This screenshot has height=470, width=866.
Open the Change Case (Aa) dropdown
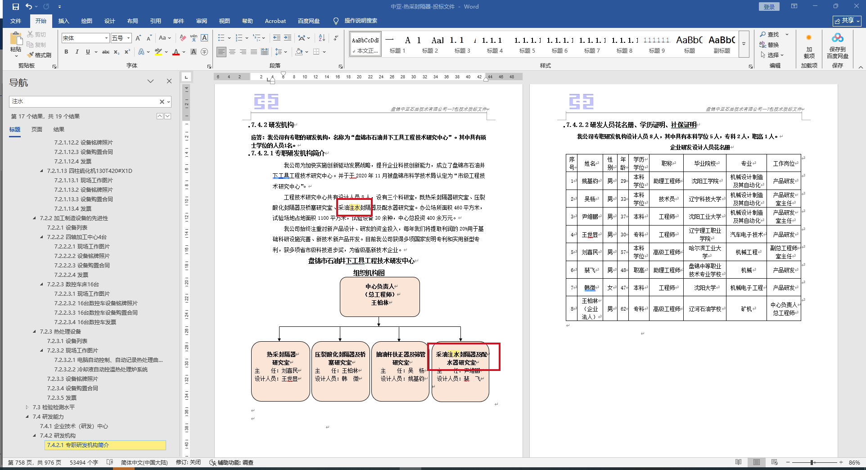tap(165, 38)
